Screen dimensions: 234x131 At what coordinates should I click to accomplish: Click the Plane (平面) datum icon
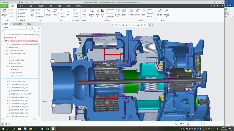point(55,11)
